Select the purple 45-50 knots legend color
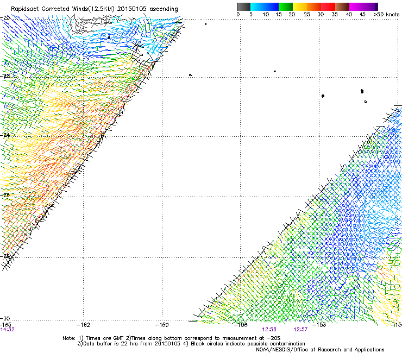The image size is (402, 353). (370, 7)
